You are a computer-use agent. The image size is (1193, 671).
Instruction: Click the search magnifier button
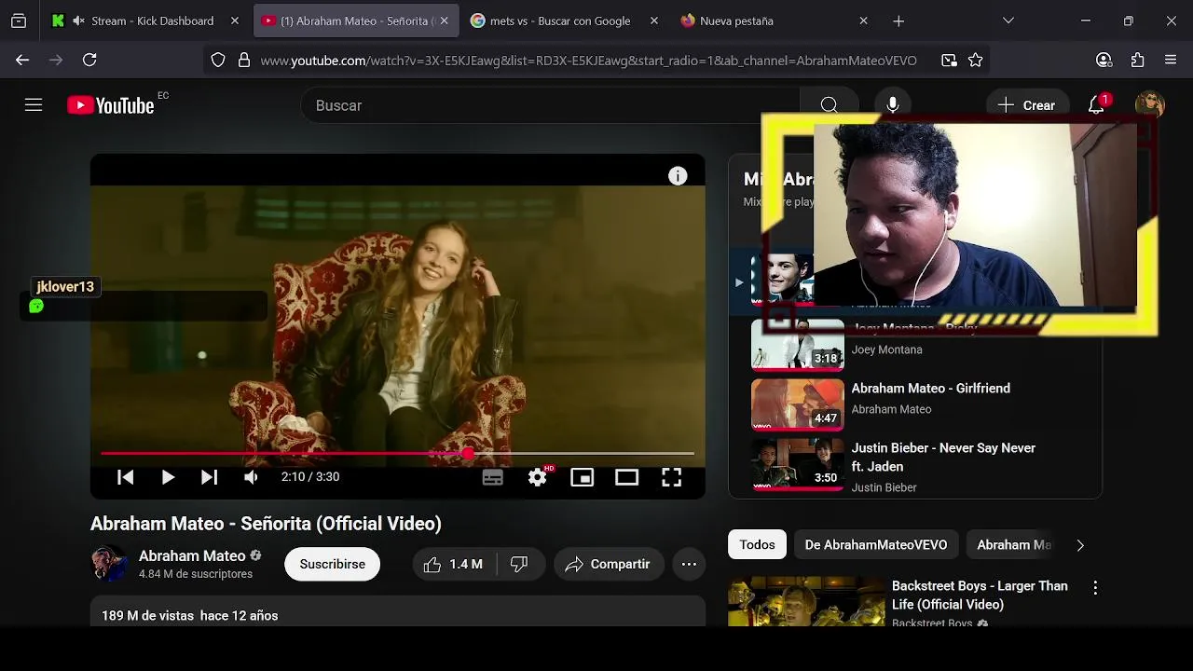(829, 105)
